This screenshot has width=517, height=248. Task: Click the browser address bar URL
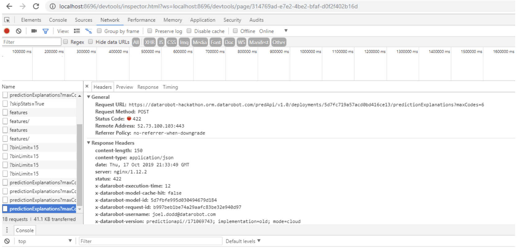tap(208, 7)
